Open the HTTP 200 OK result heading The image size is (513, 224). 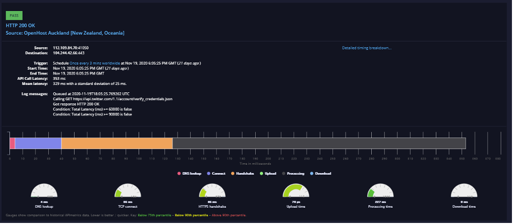tap(20, 26)
